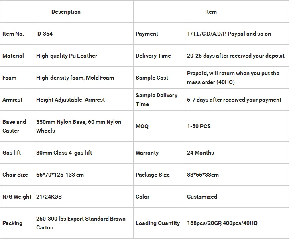Viewport: 289px width, 239px height.
Task: Click the Height Adjustable Armrest value
Action: [70, 100]
